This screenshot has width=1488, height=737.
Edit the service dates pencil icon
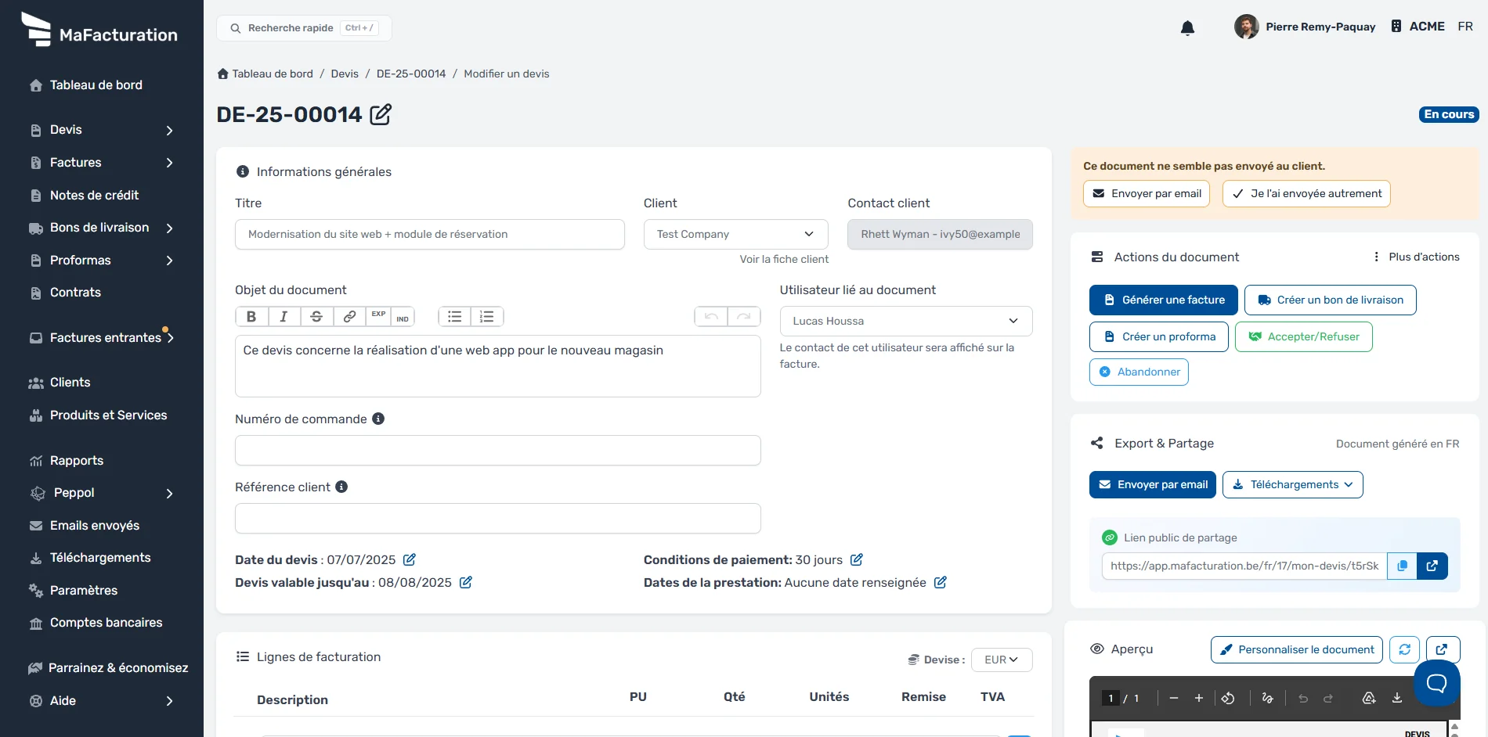941,582
